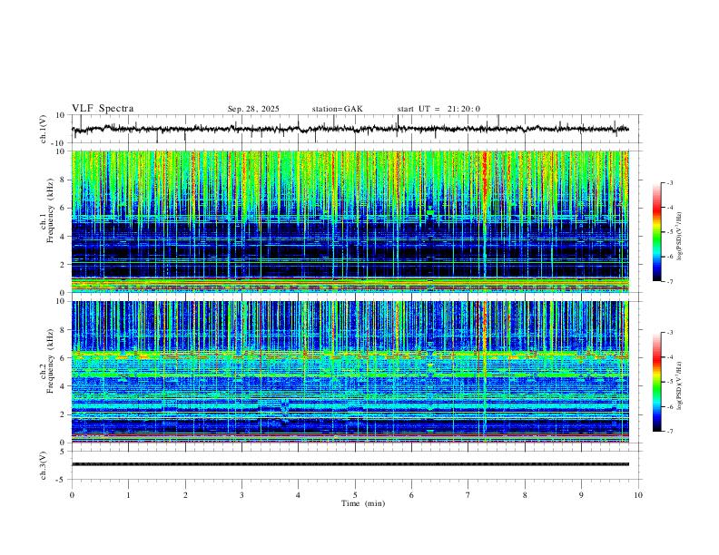Click the 'start UT = 21:20:0' label

pyautogui.click(x=438, y=109)
